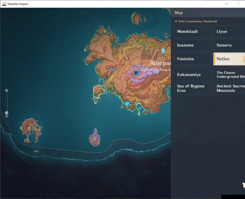Click the light-blue waypoint pin on the main island

163,51
